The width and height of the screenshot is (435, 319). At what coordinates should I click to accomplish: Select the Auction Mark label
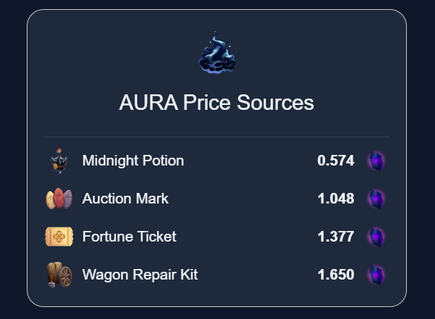[x=125, y=199]
